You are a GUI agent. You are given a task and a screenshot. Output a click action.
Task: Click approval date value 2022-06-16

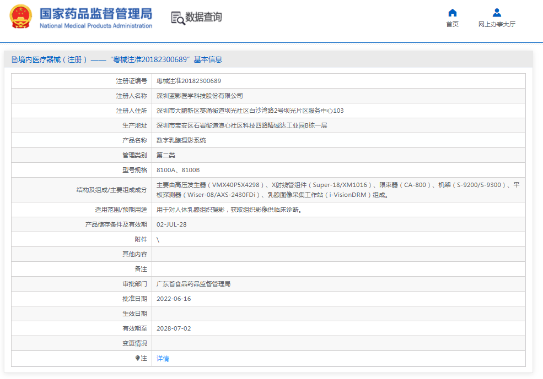[174, 299]
